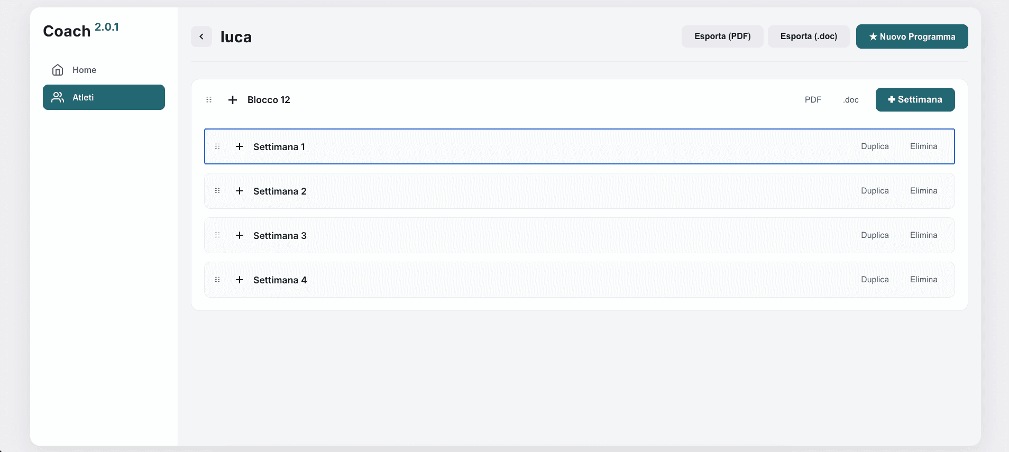Click the Coach app title
The width and height of the screenshot is (1009, 452).
[x=67, y=31]
